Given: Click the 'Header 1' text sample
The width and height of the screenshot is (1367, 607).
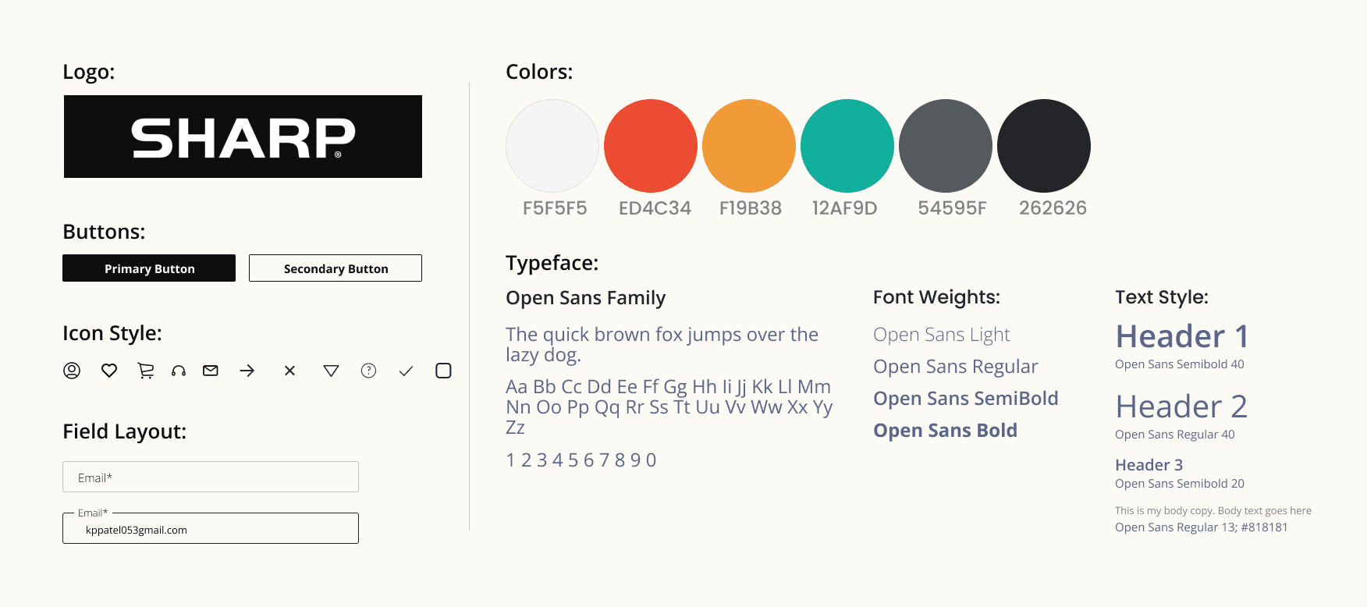Looking at the screenshot, I should 1182,337.
